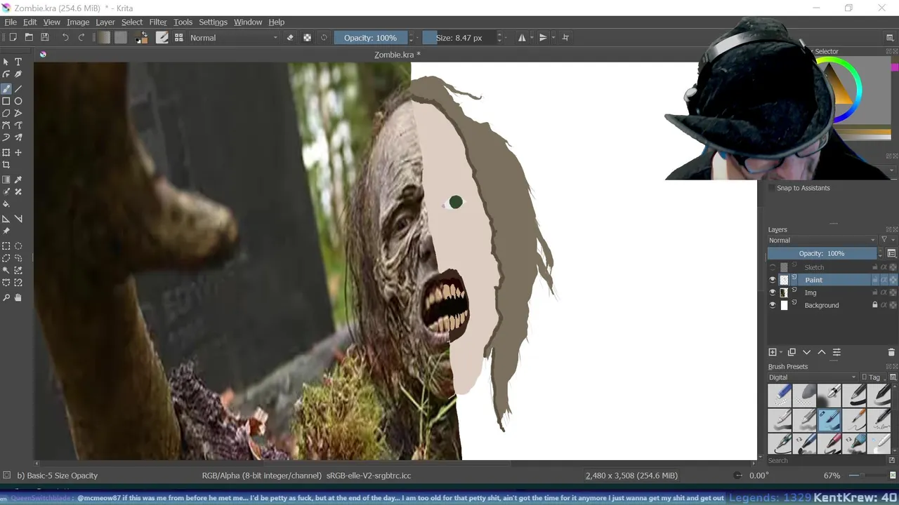
Task: Select the Gradient tool
Action: point(6,180)
